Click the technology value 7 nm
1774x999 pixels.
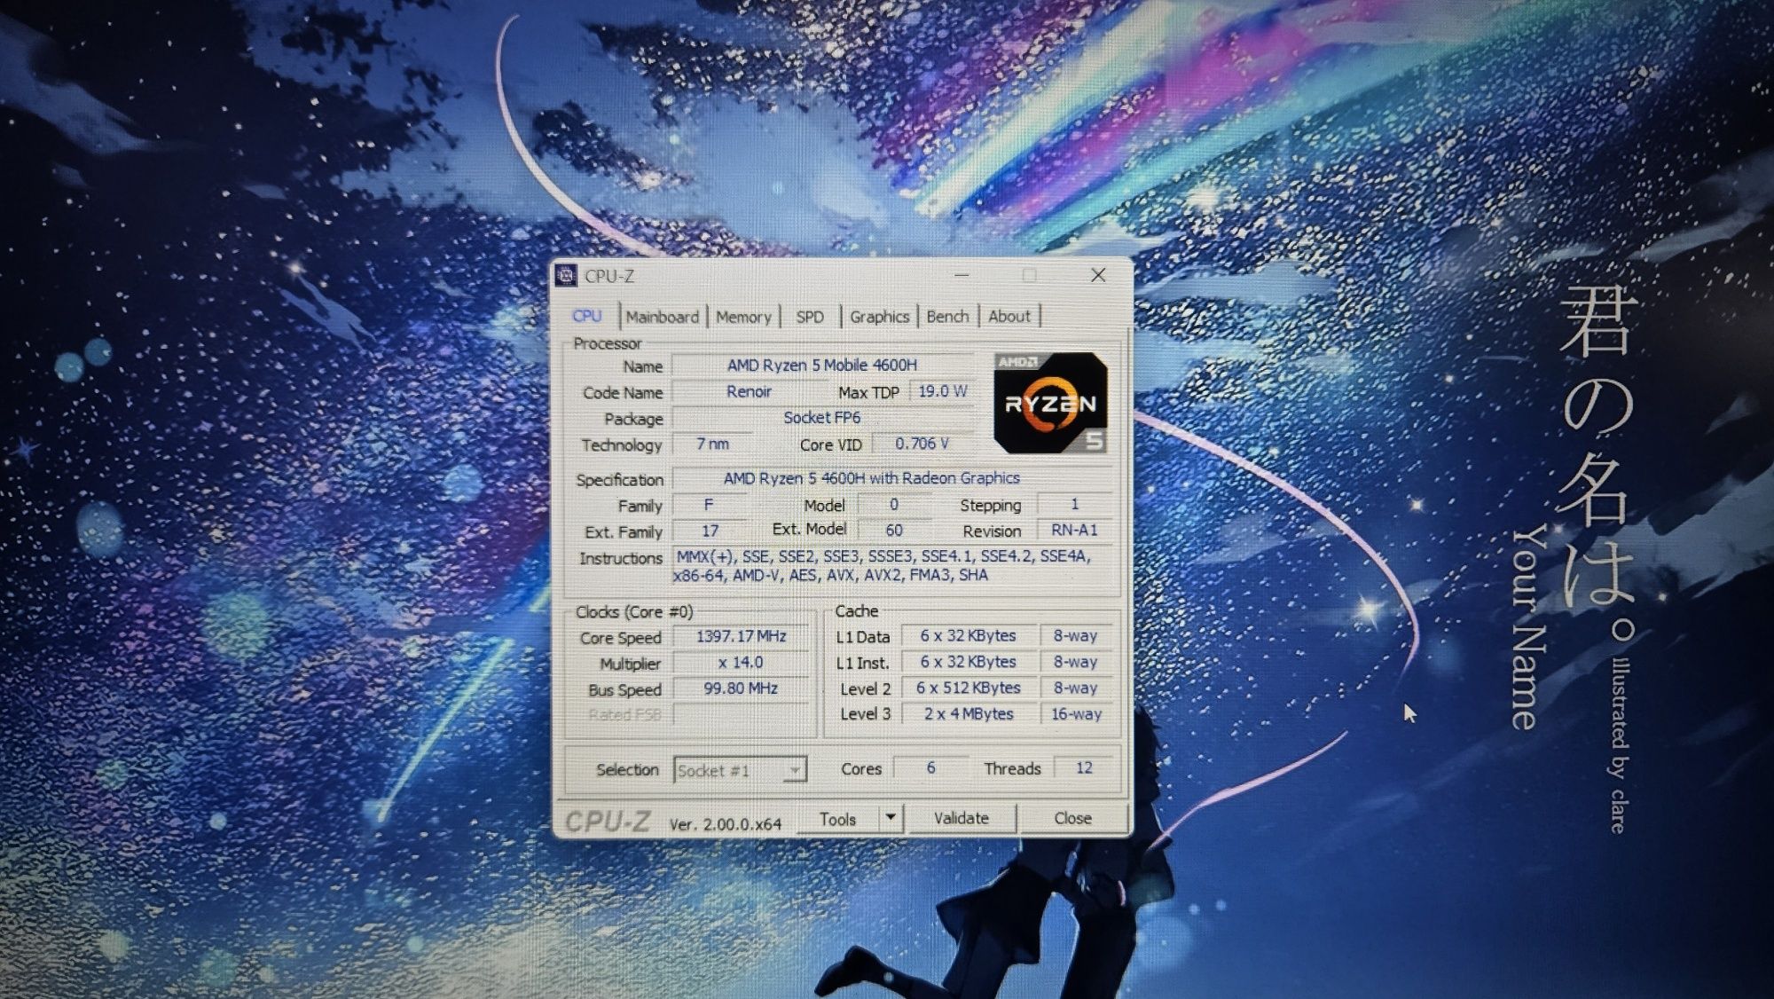712,444
